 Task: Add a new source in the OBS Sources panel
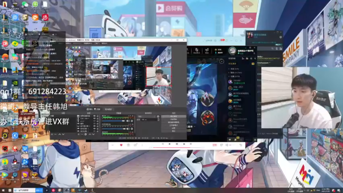pos(78,134)
